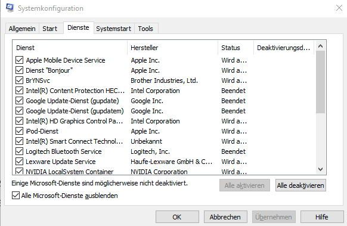Toggle Alle Microsoft-Dienste ausblenden checkbox

click(16, 196)
